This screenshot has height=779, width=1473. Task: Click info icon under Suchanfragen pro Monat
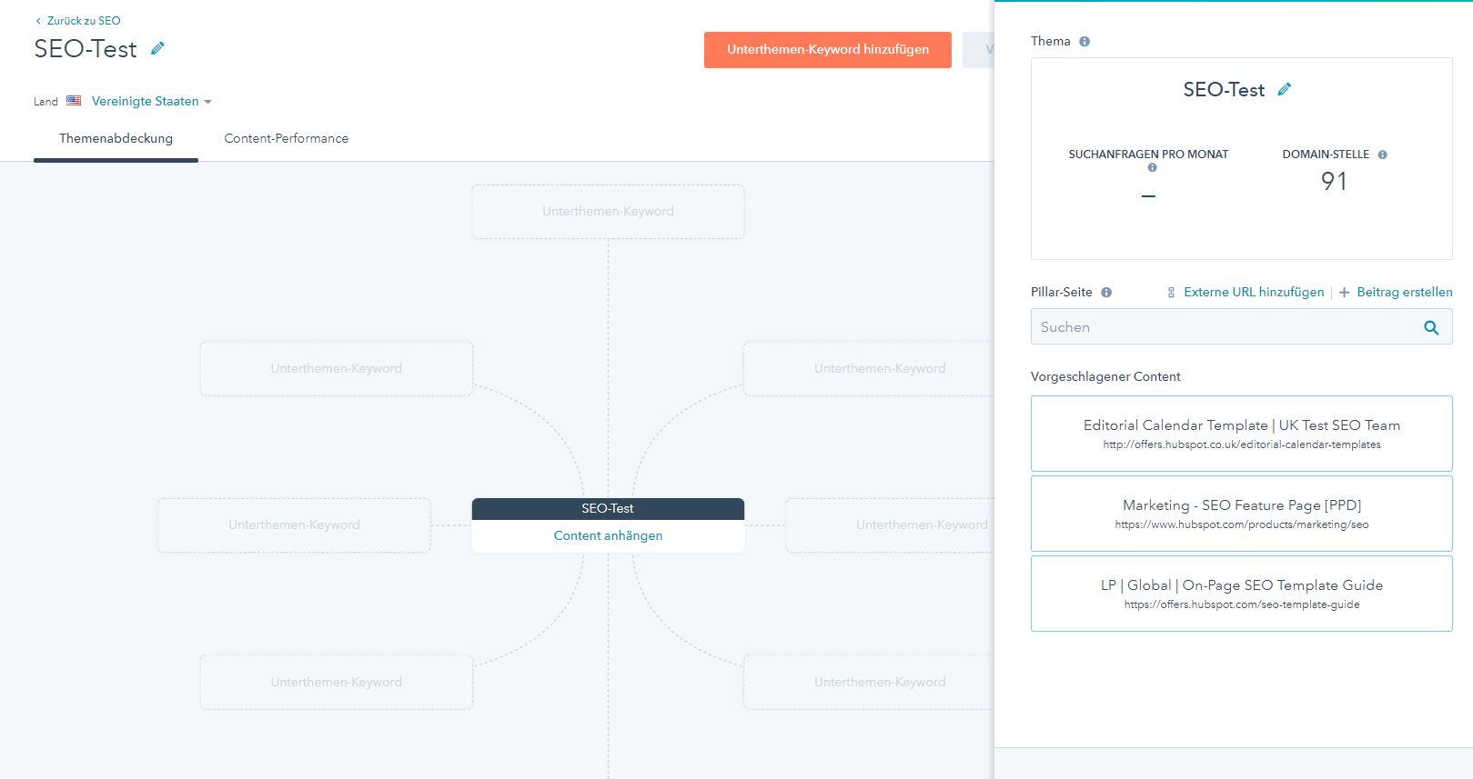(1152, 168)
